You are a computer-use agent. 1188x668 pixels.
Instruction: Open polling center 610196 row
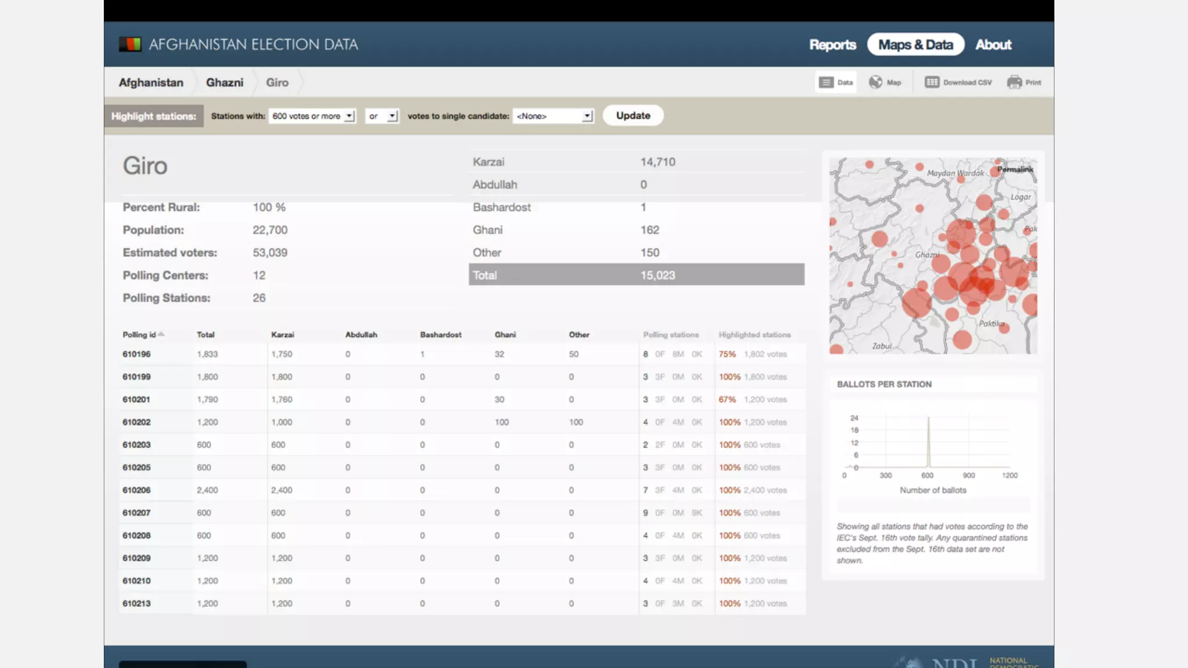[x=136, y=354]
